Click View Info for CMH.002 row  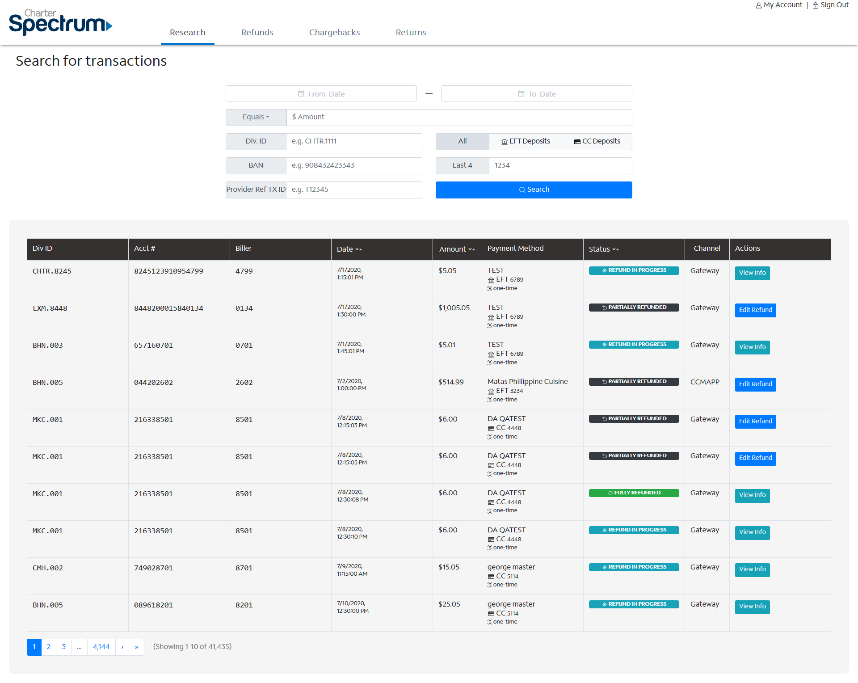[x=752, y=569]
